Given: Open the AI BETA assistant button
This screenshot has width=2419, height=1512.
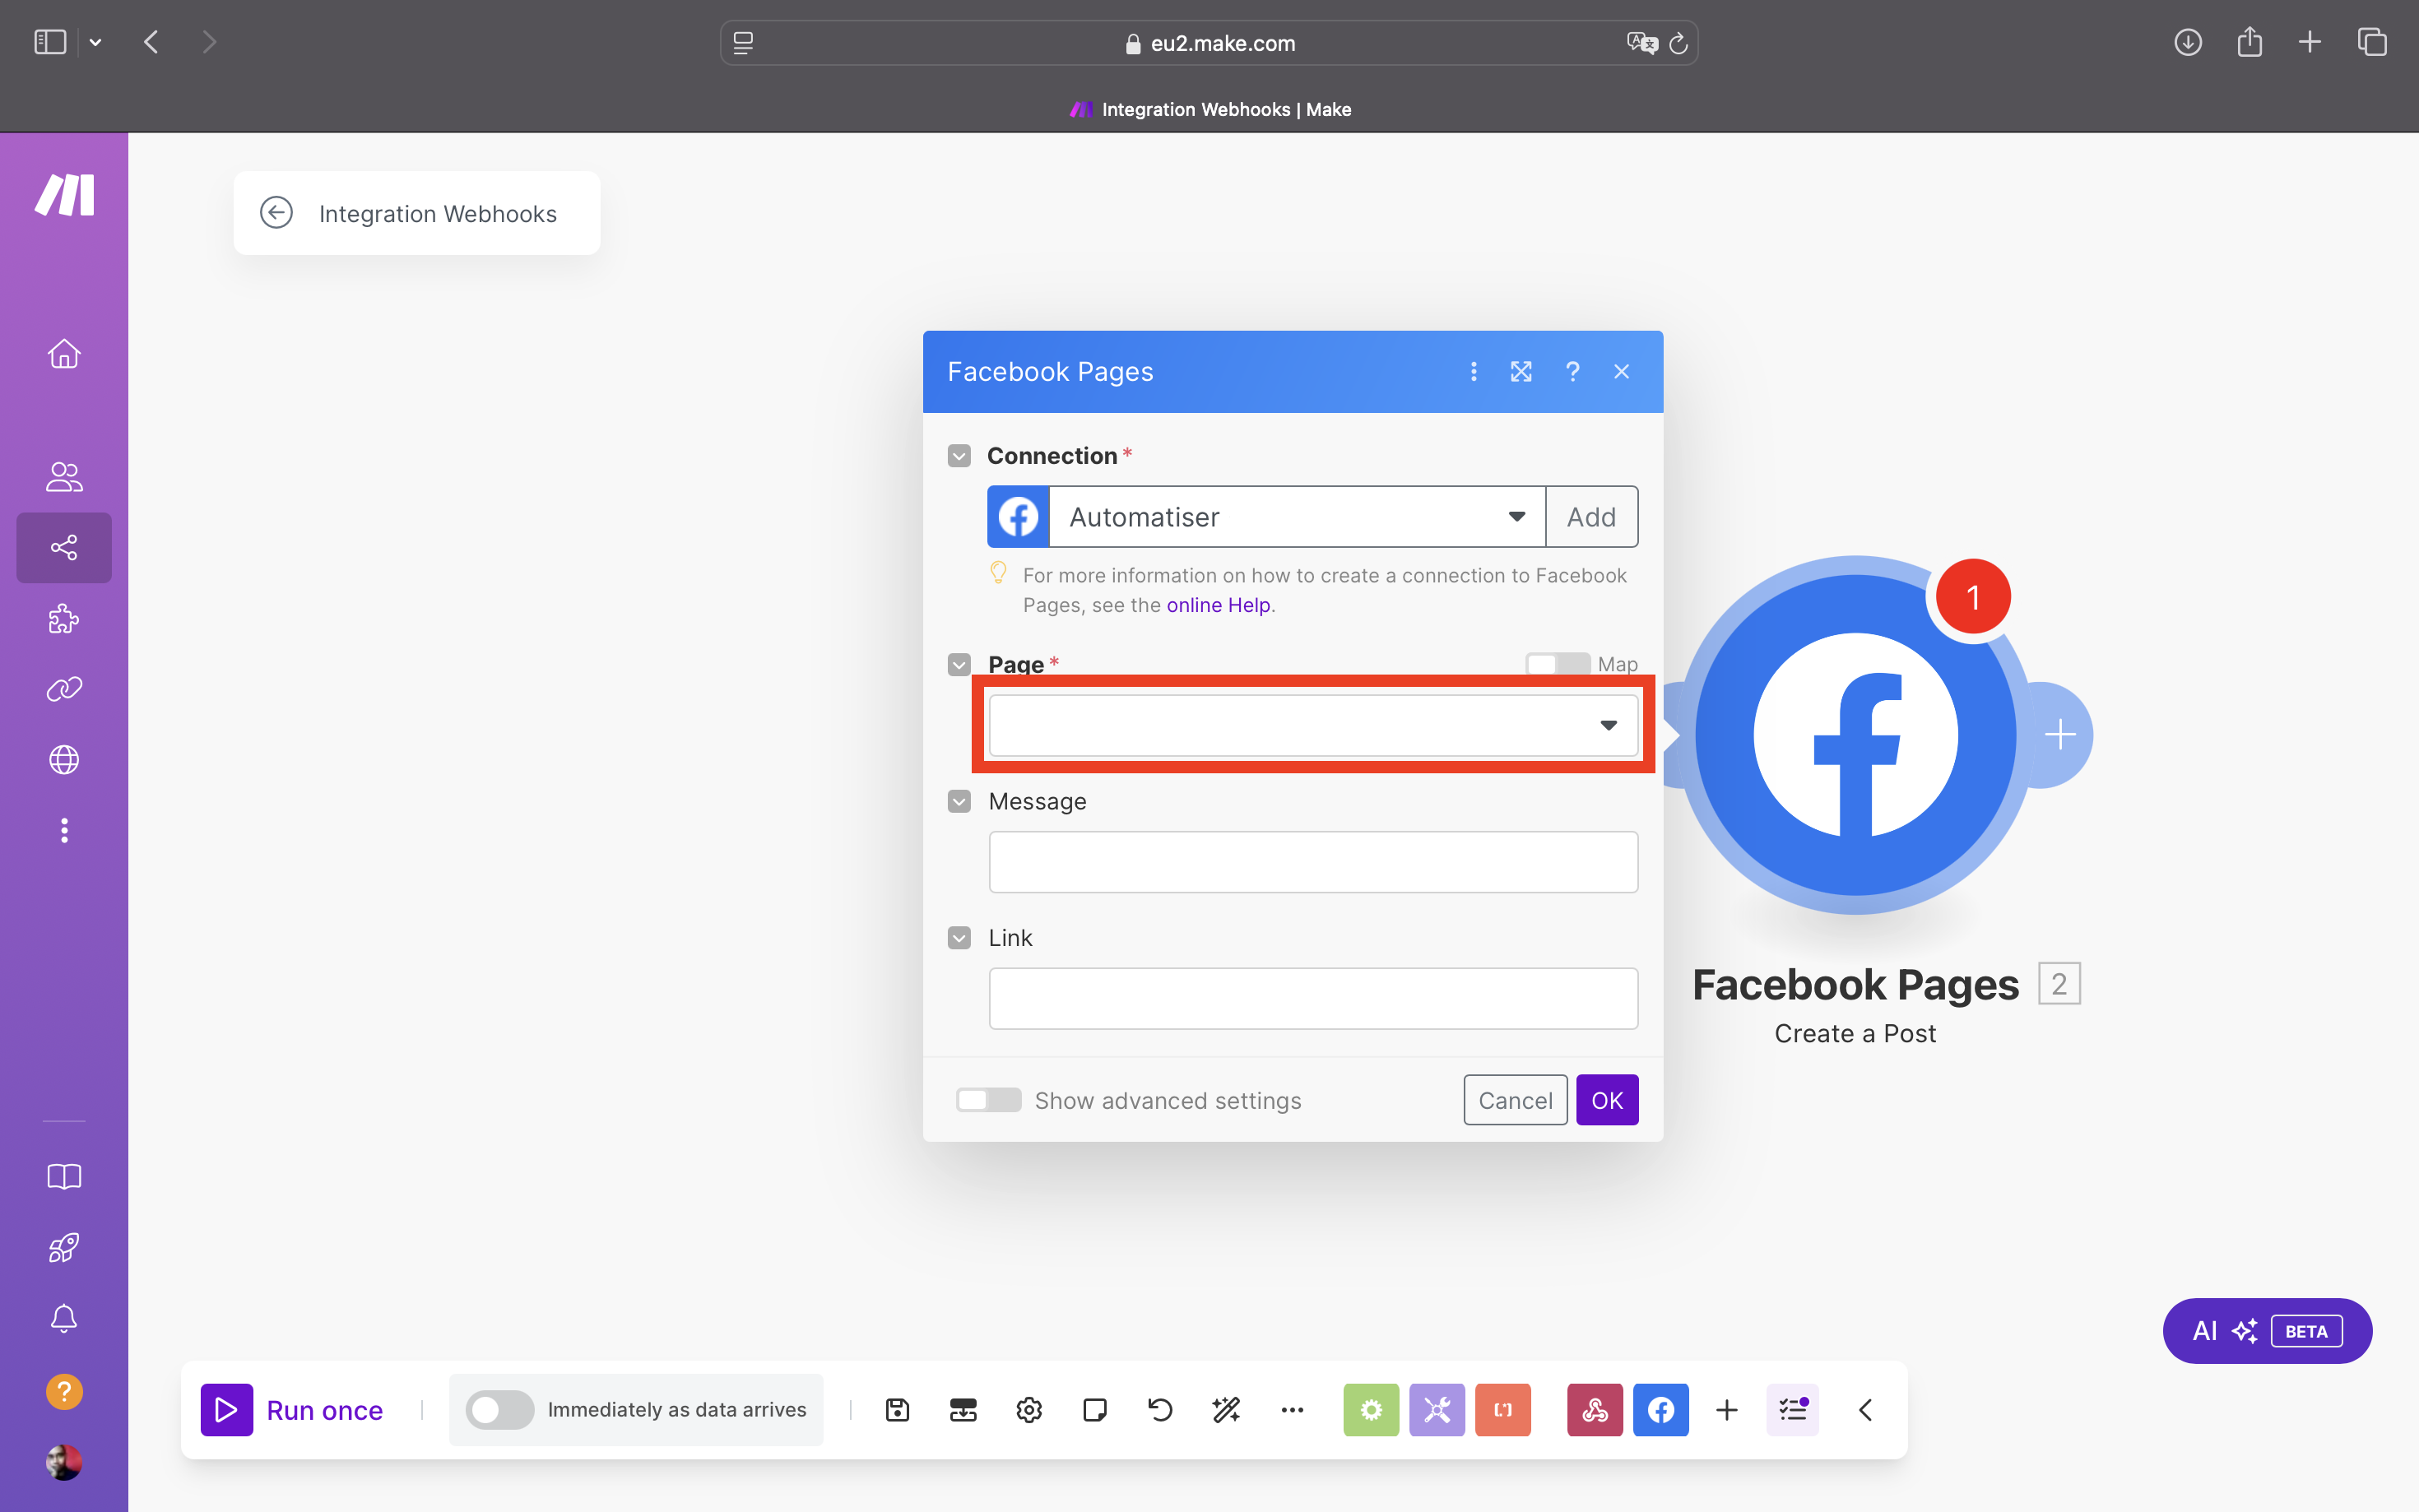Looking at the screenshot, I should (2267, 1331).
